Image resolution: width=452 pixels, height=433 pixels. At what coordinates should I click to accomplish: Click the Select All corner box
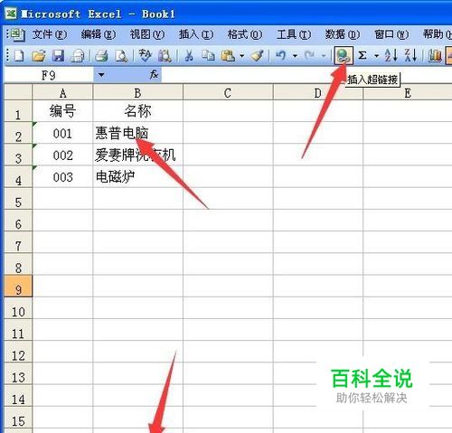(x=18, y=92)
